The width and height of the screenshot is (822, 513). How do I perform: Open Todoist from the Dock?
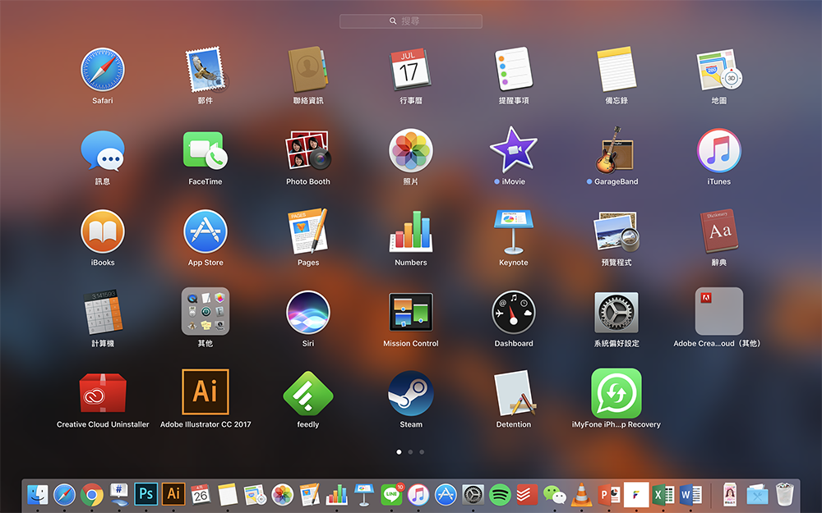point(528,495)
